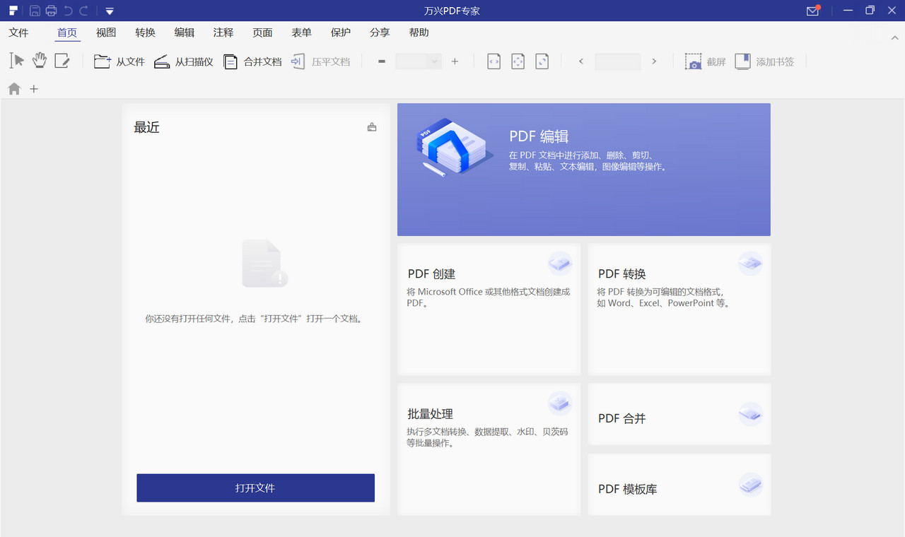Image resolution: width=905 pixels, height=537 pixels.
Task: Click the print icon in title bar
Action: tap(51, 11)
